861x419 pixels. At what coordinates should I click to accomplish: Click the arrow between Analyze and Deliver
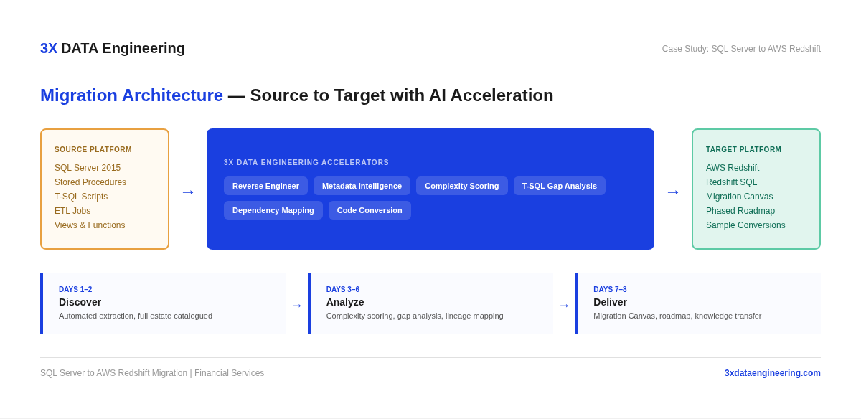click(564, 306)
